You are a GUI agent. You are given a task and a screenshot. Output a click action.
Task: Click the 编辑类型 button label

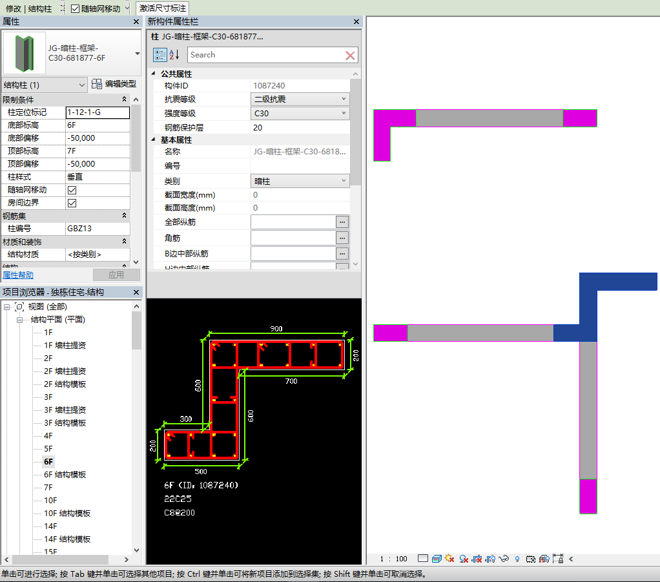(120, 84)
